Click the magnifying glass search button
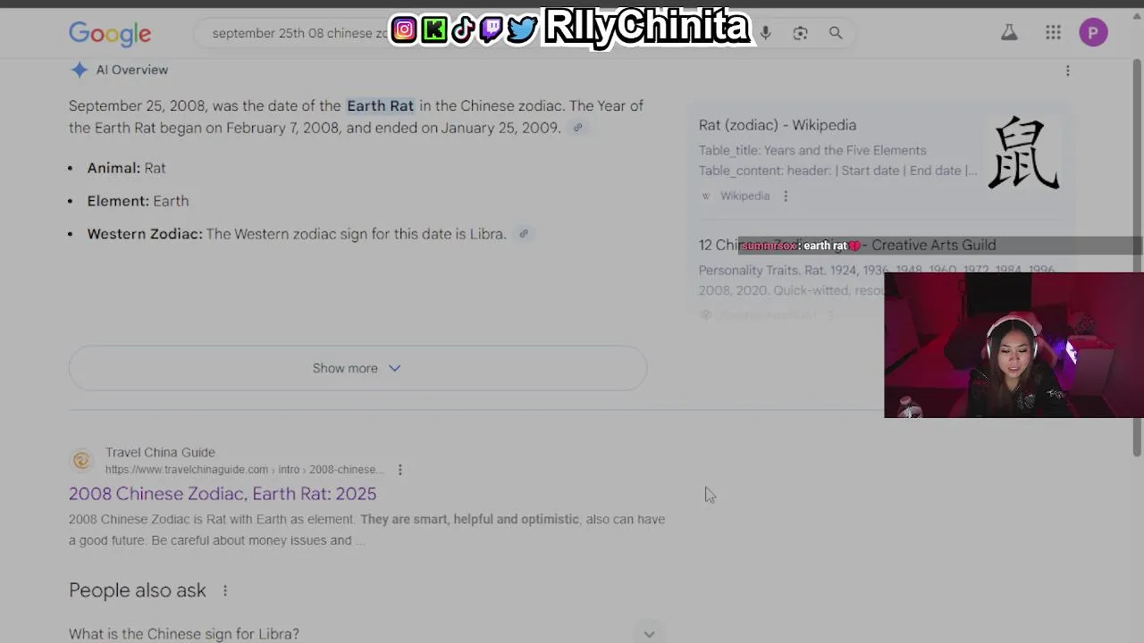Viewport: 1144px width, 643px height. tap(836, 33)
